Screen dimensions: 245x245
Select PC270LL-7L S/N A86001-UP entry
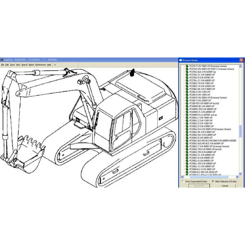(x=202, y=80)
